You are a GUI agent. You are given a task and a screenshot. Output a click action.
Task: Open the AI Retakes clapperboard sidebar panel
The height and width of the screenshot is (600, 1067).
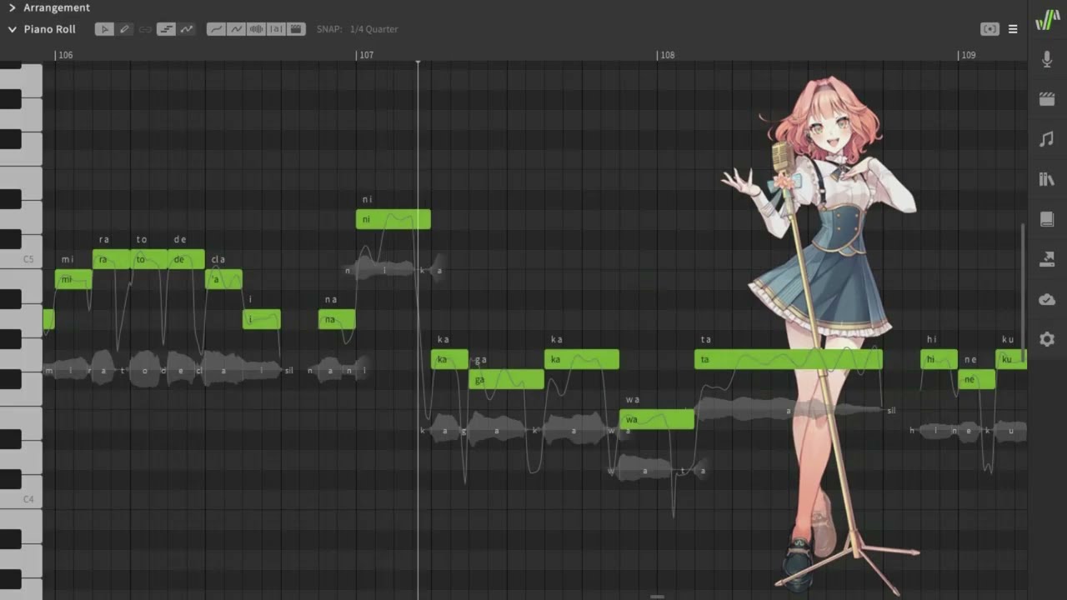click(1047, 99)
